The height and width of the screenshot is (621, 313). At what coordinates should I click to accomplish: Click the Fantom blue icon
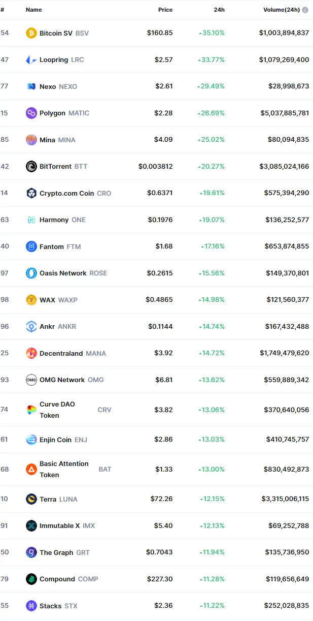pyautogui.click(x=31, y=246)
